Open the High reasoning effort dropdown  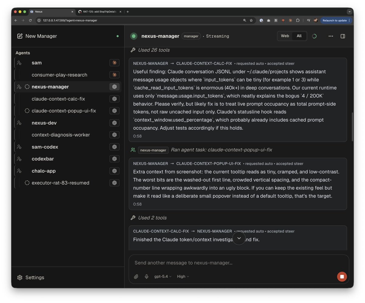pos(182,276)
